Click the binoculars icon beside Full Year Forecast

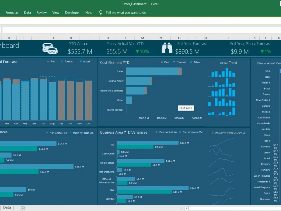point(167,48)
